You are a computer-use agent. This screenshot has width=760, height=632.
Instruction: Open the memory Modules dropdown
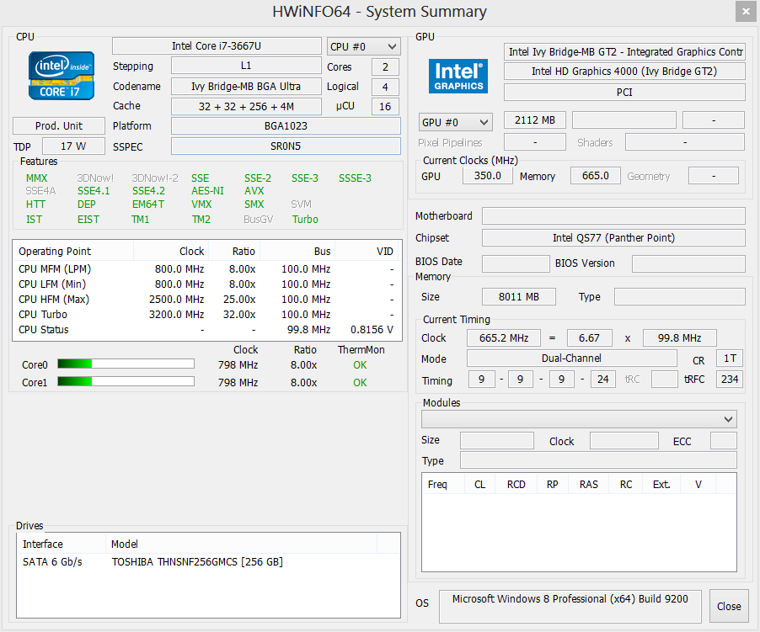tap(579, 419)
